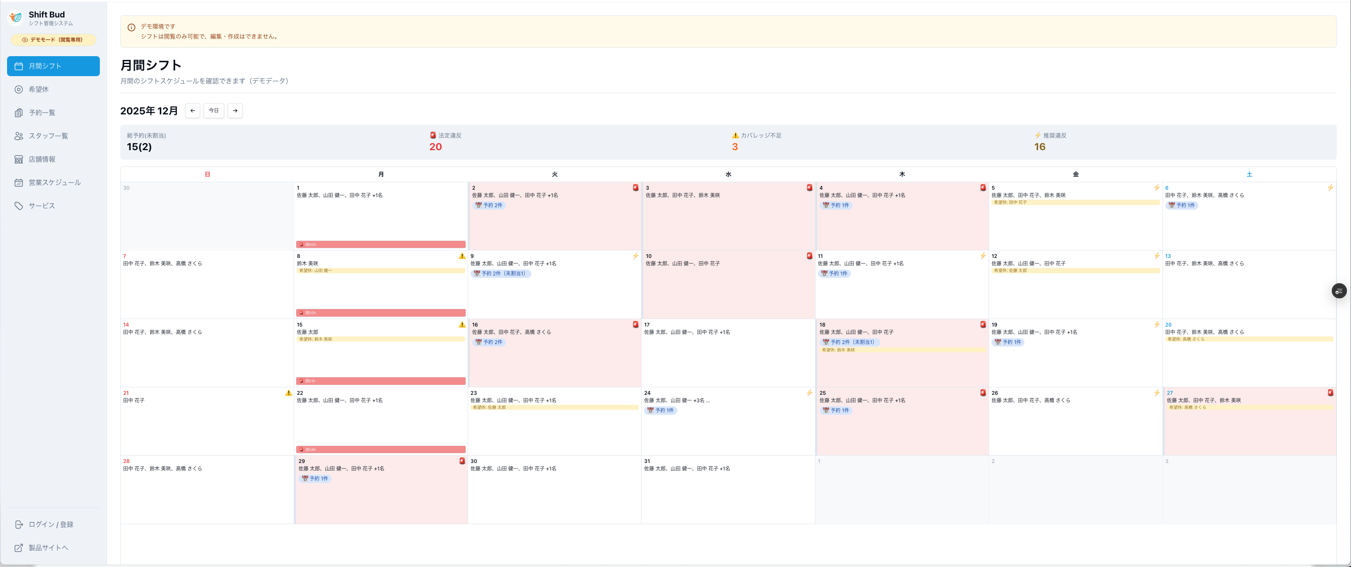Screen dimensions: 1351x567
Task: Click the red 週60h overtime bar on December 1
Action: (381, 244)
